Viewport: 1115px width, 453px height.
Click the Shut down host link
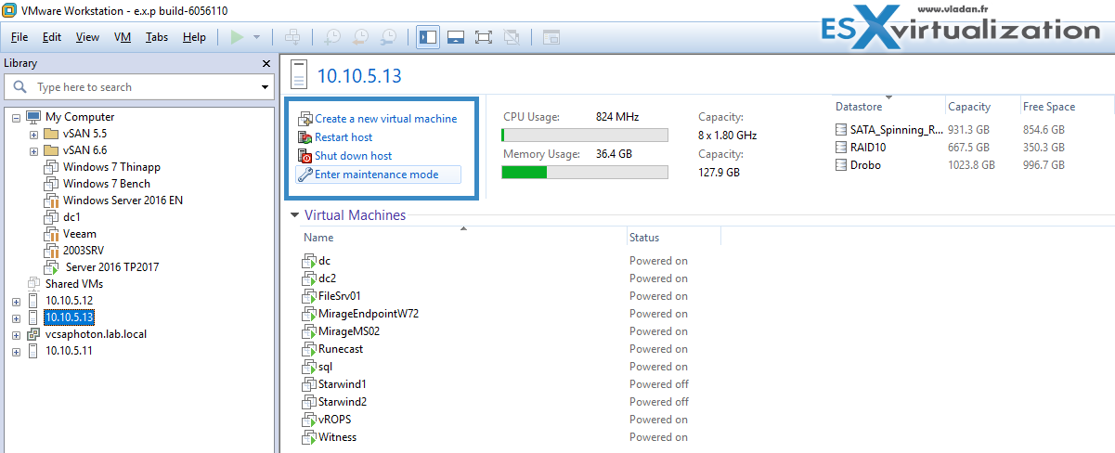354,156
